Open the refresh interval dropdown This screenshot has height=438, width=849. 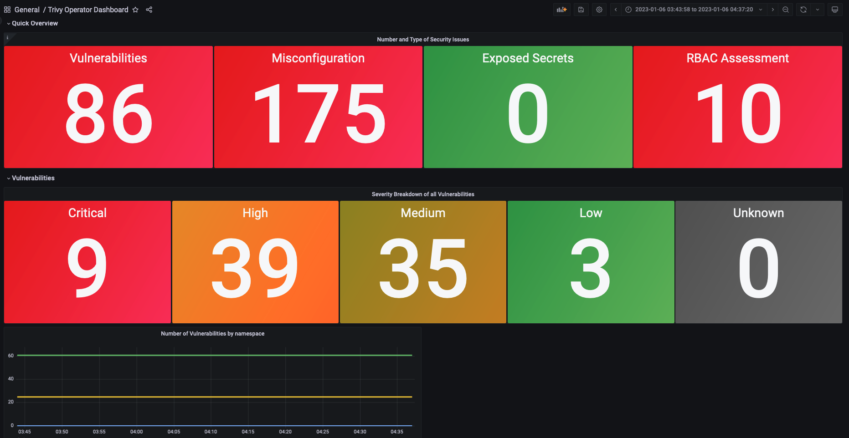(817, 9)
